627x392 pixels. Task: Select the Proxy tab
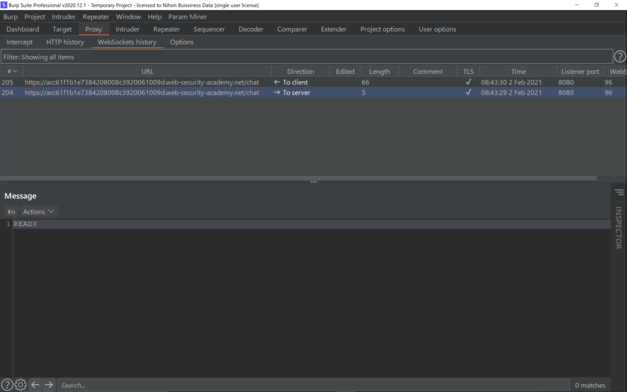[94, 29]
